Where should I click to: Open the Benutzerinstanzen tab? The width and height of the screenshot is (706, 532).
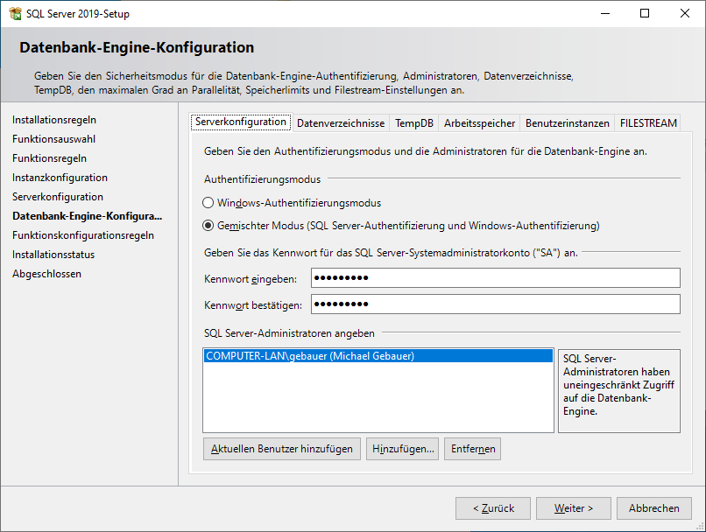tap(568, 123)
